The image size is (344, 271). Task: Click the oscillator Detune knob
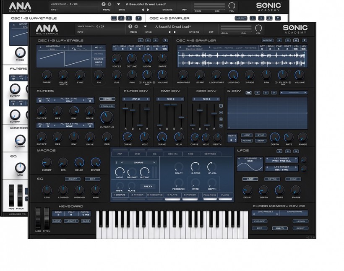tap(132, 58)
